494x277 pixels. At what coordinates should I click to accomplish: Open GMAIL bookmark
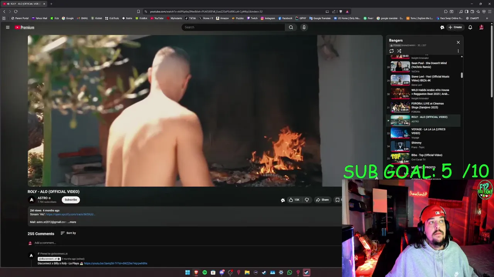click(82, 18)
